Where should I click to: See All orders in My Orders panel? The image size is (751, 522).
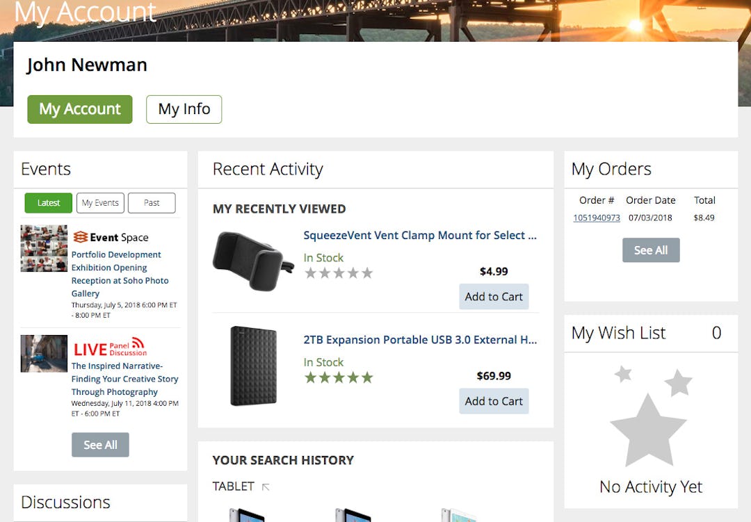(651, 250)
